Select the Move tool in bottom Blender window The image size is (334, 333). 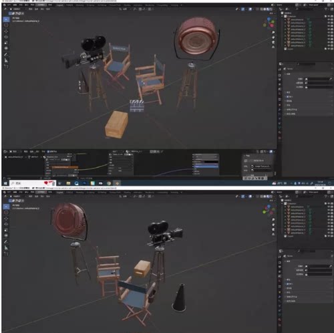(x=6, y=219)
